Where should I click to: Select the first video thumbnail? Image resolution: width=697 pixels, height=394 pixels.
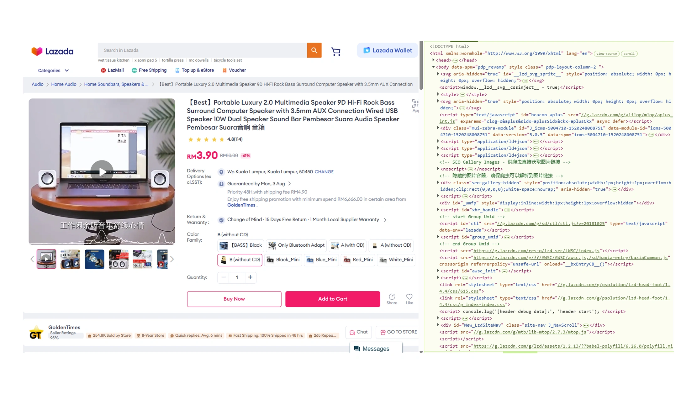(x=46, y=259)
